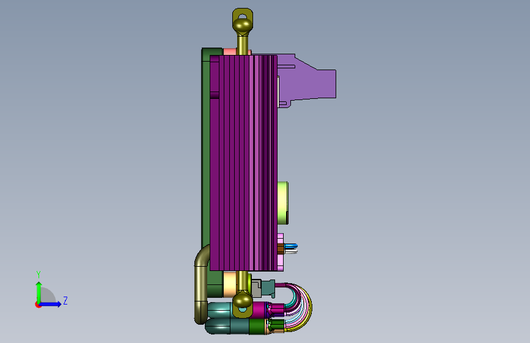The height and width of the screenshot is (343, 530).
Task: Select the yellow-green round disc on the side
Action: (x=283, y=203)
